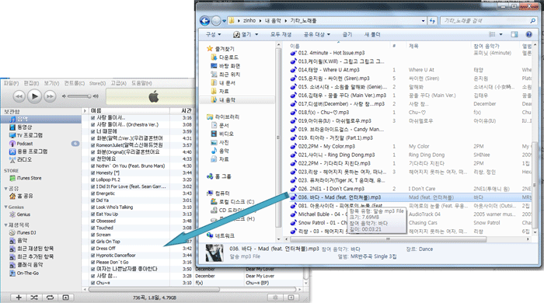Open iTunes Store in sidebar
Image resolution: width=544 pixels, height=303 pixels.
point(30,178)
